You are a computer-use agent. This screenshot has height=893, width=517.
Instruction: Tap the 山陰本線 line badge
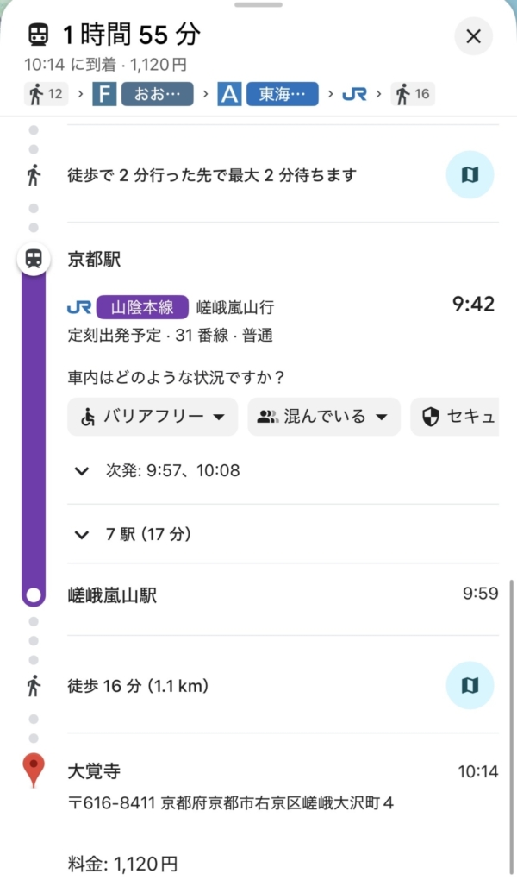tap(142, 307)
